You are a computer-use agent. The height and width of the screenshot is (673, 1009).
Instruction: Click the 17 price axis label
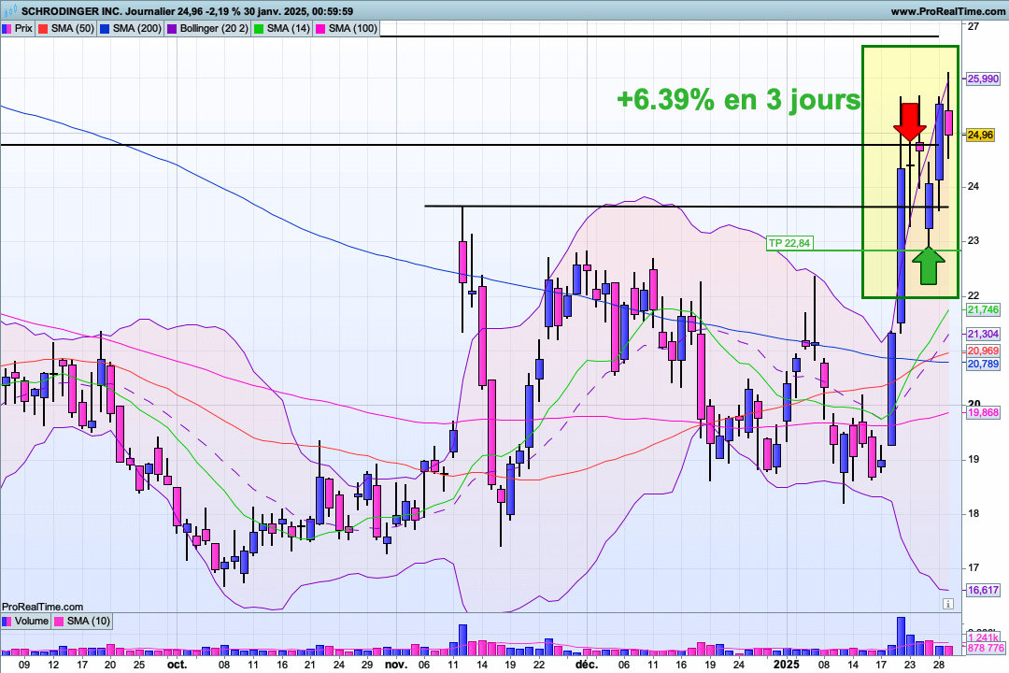pos(973,568)
